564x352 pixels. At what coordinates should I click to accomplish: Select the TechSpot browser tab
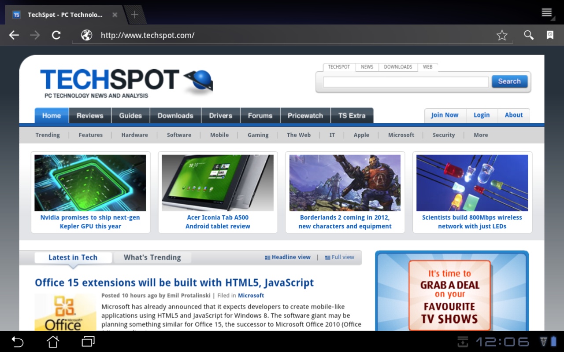pos(64,15)
